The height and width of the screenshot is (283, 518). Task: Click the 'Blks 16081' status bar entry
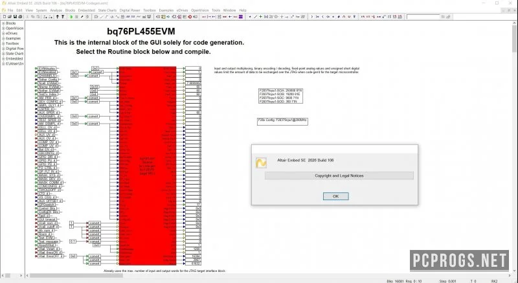[395, 281]
